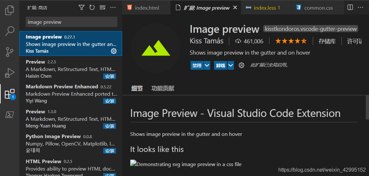Select Preview 1.3.0 by Meng-Yuan Huang
This screenshot has width=369, height=176.
pyautogui.click(x=71, y=118)
